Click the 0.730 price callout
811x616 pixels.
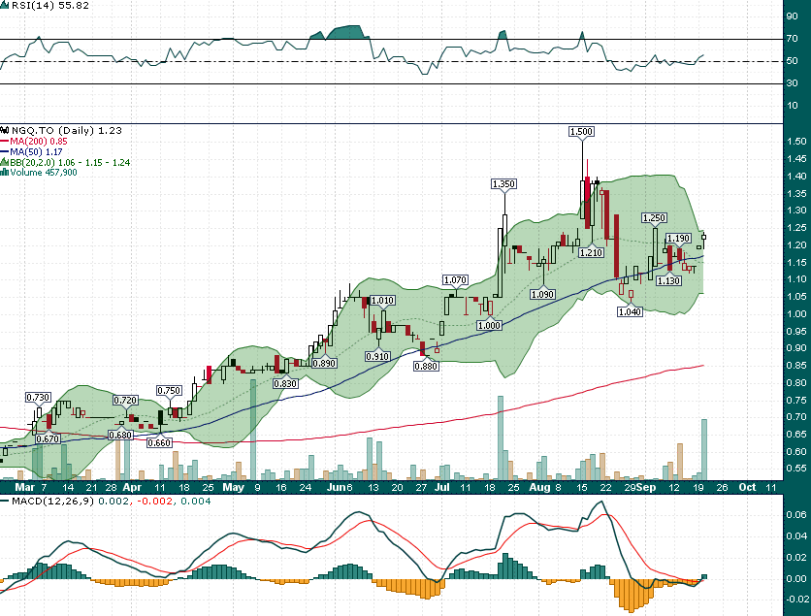(x=38, y=397)
